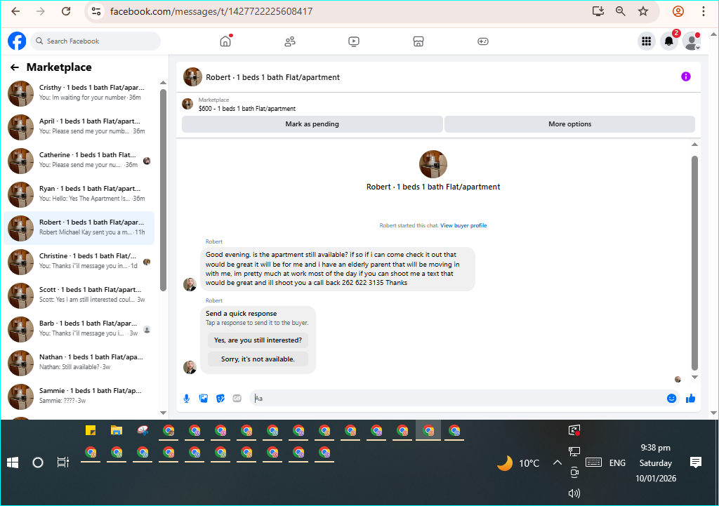
Task: Open the account profile avatar menu
Action: pos(692,41)
